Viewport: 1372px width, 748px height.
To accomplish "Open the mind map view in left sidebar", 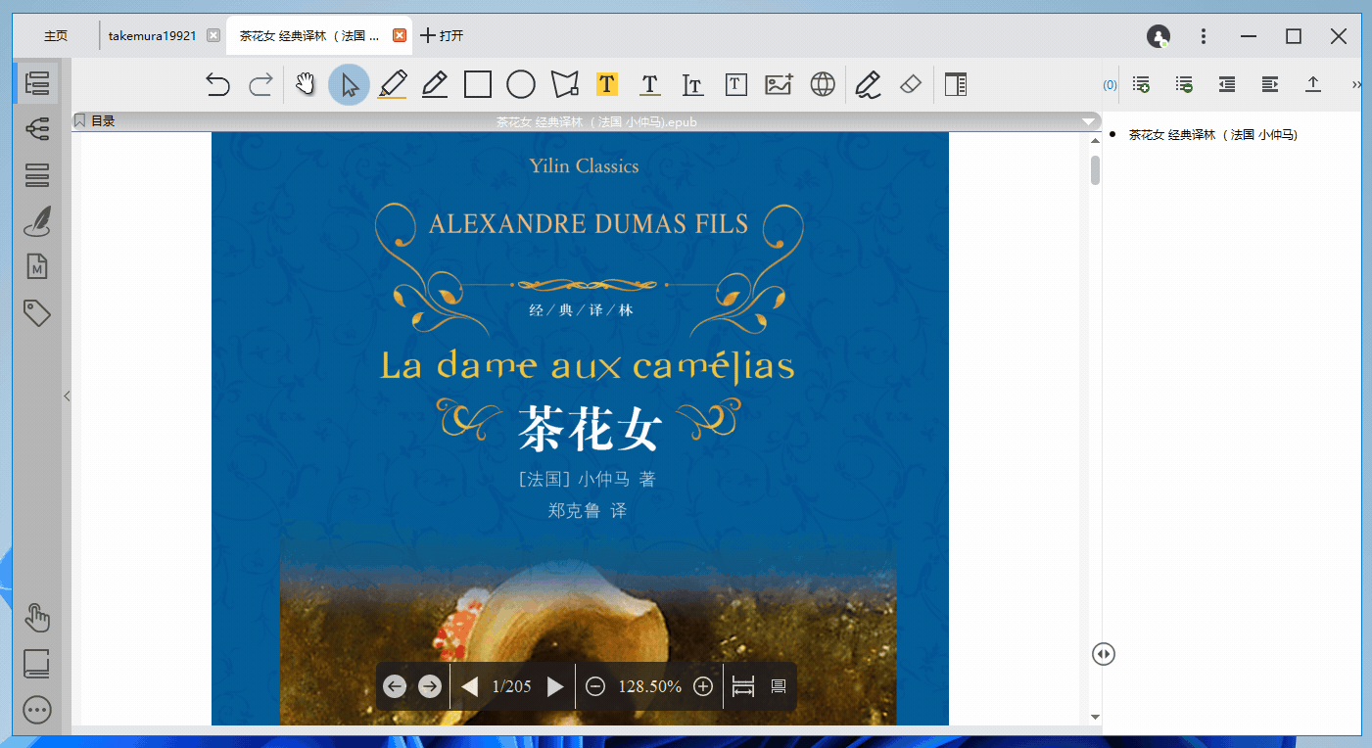I will [x=36, y=128].
